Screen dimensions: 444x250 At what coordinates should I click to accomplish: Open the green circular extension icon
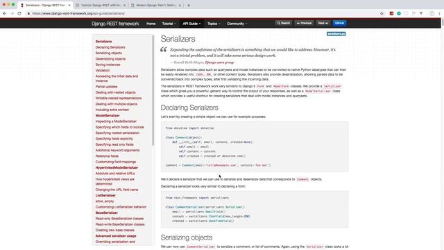click(x=399, y=13)
